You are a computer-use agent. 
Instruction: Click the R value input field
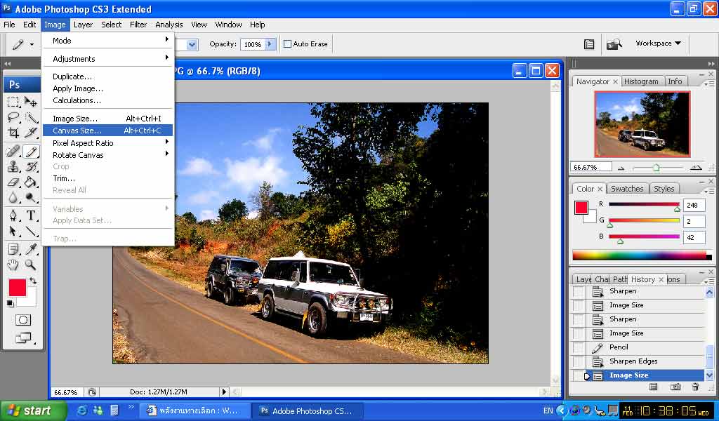pos(694,206)
